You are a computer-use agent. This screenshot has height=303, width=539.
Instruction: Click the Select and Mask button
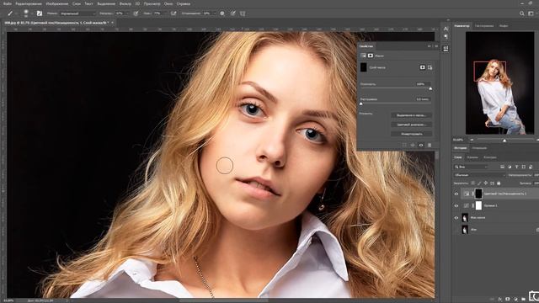tap(412, 115)
